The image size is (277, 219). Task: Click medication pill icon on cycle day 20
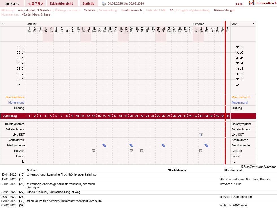(x=131, y=146)
